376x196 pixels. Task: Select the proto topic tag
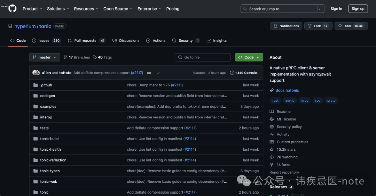point(331,101)
